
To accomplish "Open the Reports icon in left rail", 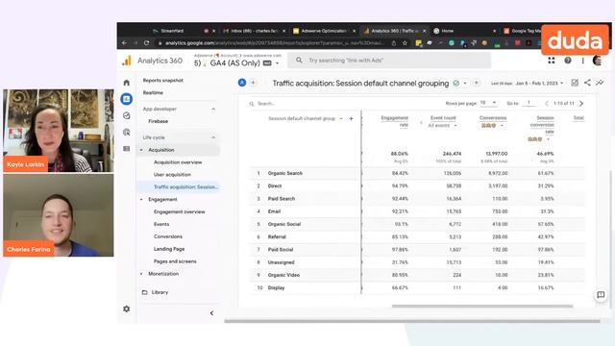I will (x=126, y=99).
